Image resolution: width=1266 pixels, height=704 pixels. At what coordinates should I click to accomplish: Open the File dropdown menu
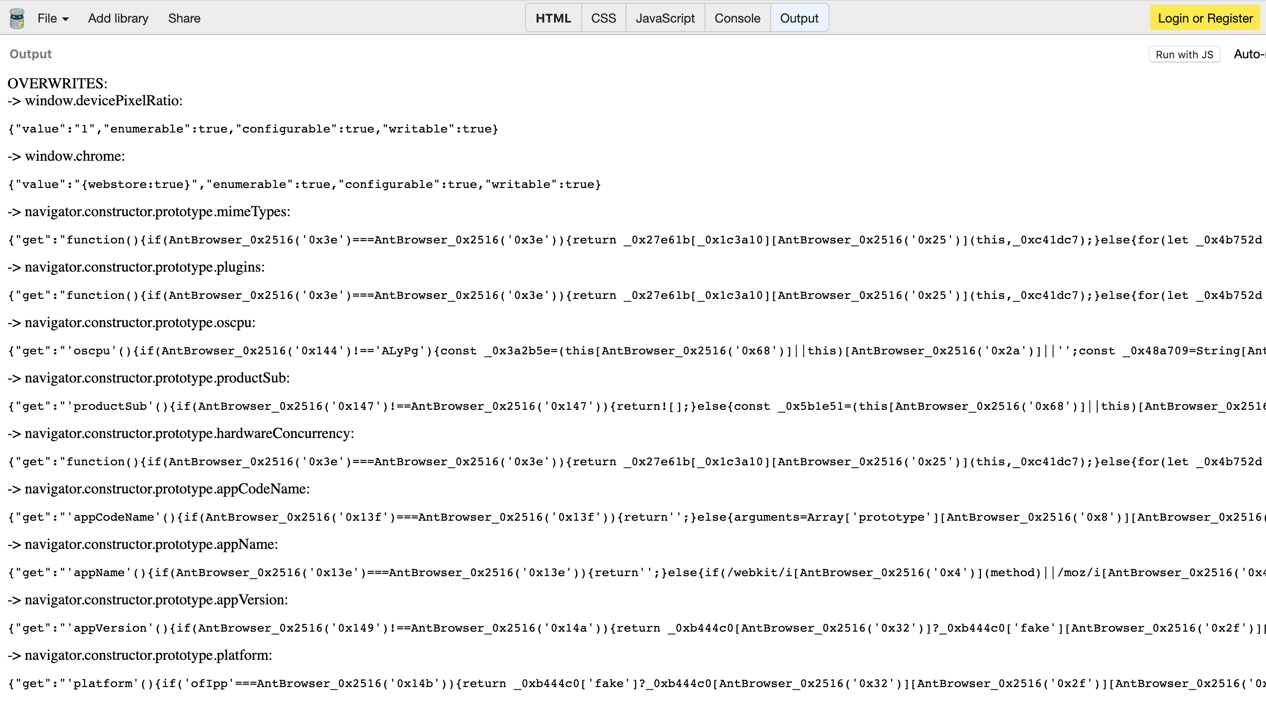coord(53,18)
